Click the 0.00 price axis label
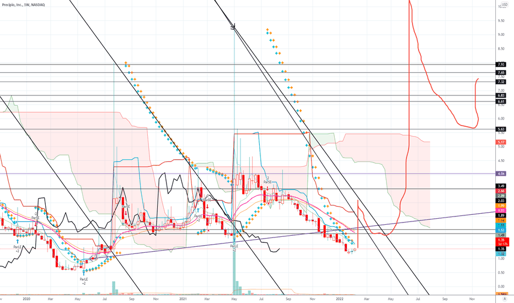Viewport: 514px width, 303px height. click(x=501, y=286)
